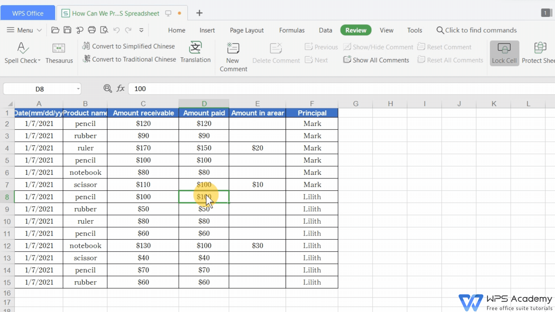Click the presentation monitor icon on document tab
The width and height of the screenshot is (555, 312).
pyautogui.click(x=168, y=13)
